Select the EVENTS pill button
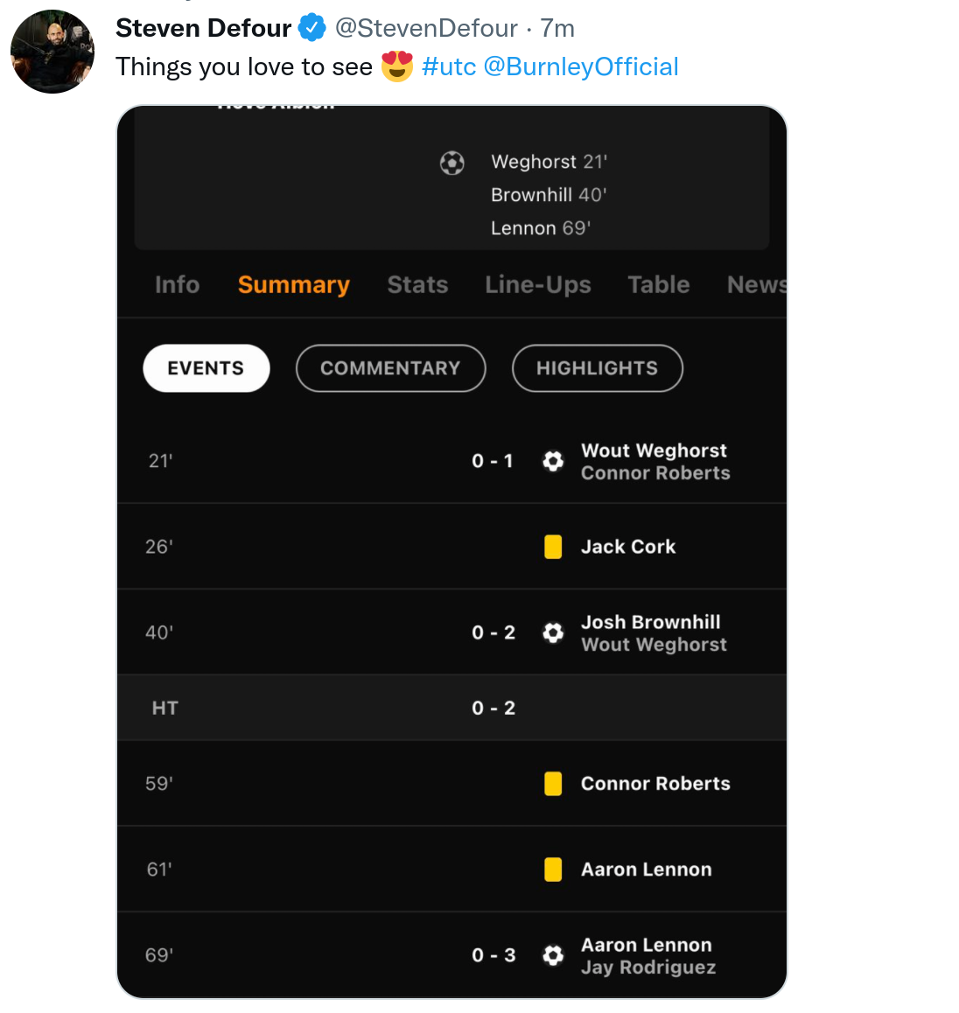This screenshot has height=1013, width=959. [206, 368]
